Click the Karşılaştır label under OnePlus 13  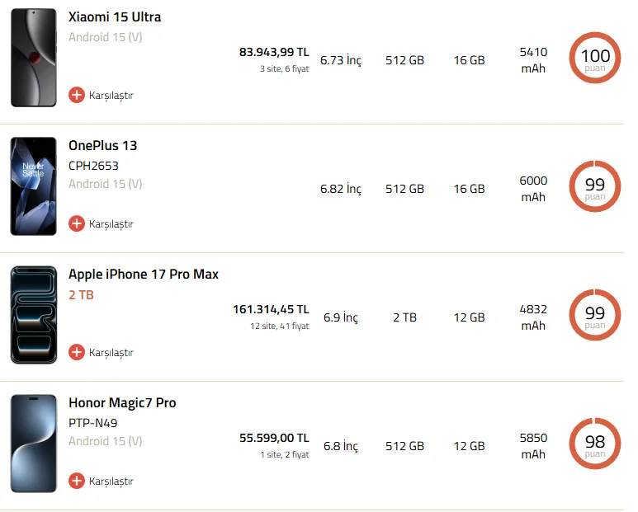[111, 224]
